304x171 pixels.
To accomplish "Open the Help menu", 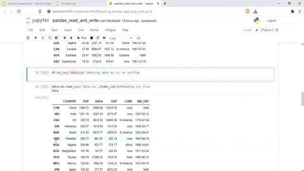I will pyautogui.click(x=125, y=30).
